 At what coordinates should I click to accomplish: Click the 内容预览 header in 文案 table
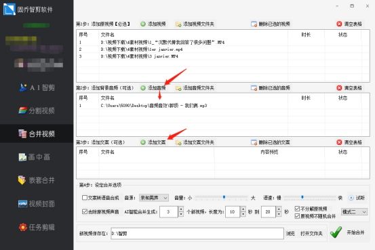point(269,152)
